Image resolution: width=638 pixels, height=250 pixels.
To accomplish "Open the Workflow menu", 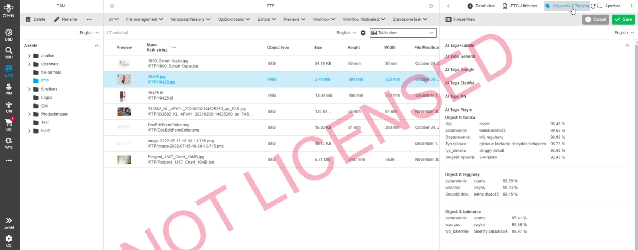I will click(x=324, y=19).
